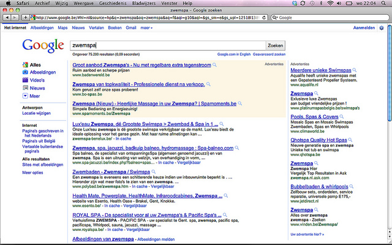Click the Aanmelden sign-in link
The height and width of the screenshot is (245, 392).
364,28
